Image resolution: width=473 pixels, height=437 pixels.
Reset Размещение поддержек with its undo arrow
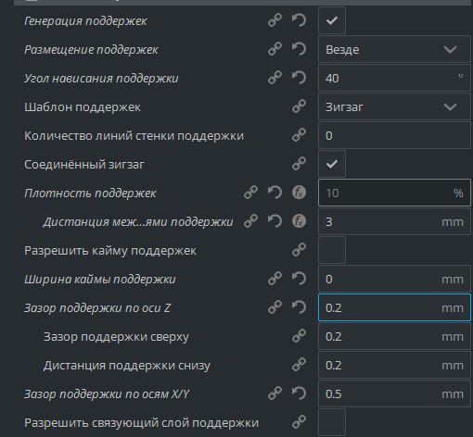[x=299, y=49]
